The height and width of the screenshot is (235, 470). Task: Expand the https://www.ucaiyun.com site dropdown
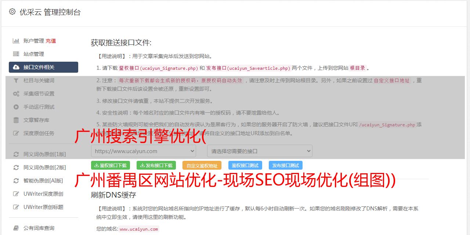(x=144, y=151)
